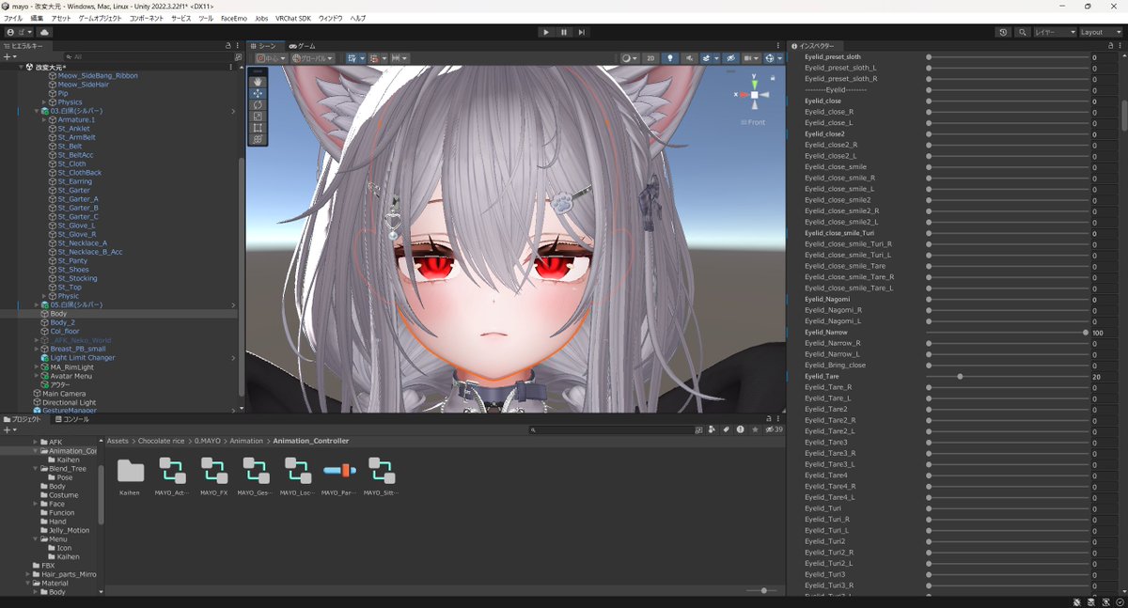Select the シーン tab

(264, 46)
